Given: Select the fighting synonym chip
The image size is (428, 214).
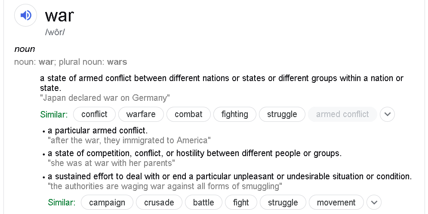Looking at the screenshot, I should pos(235,114).
